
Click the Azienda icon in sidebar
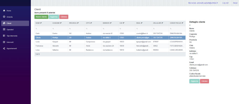click(x=4, y=17)
